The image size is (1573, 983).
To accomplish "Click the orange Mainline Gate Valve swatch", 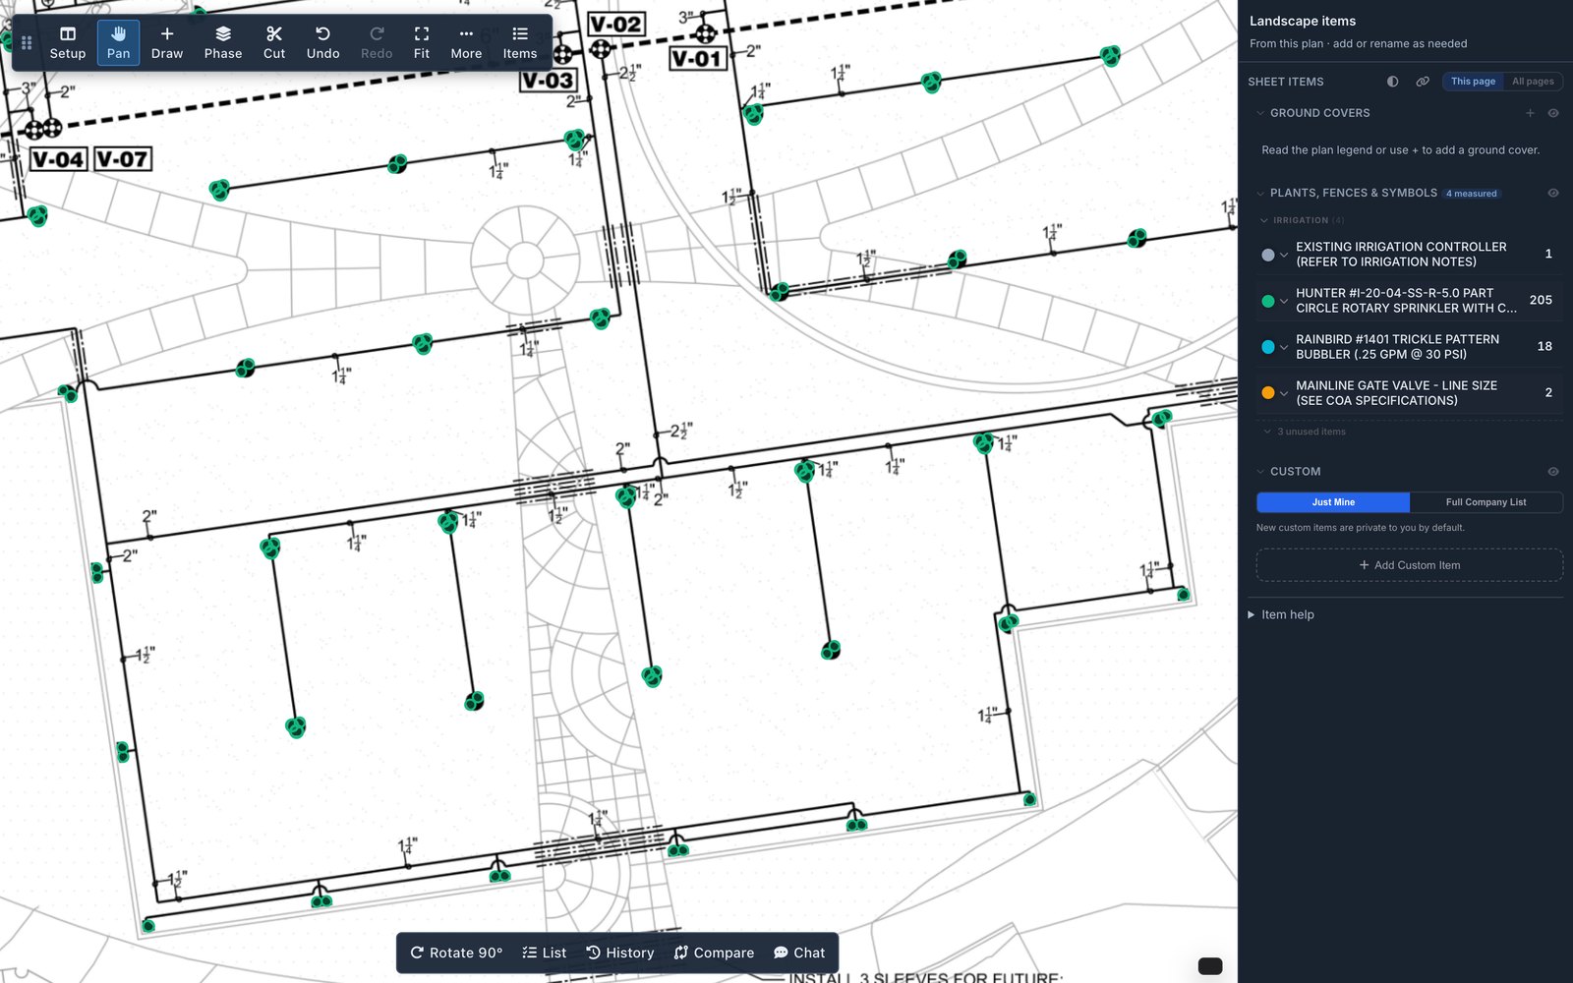I will point(1268,393).
